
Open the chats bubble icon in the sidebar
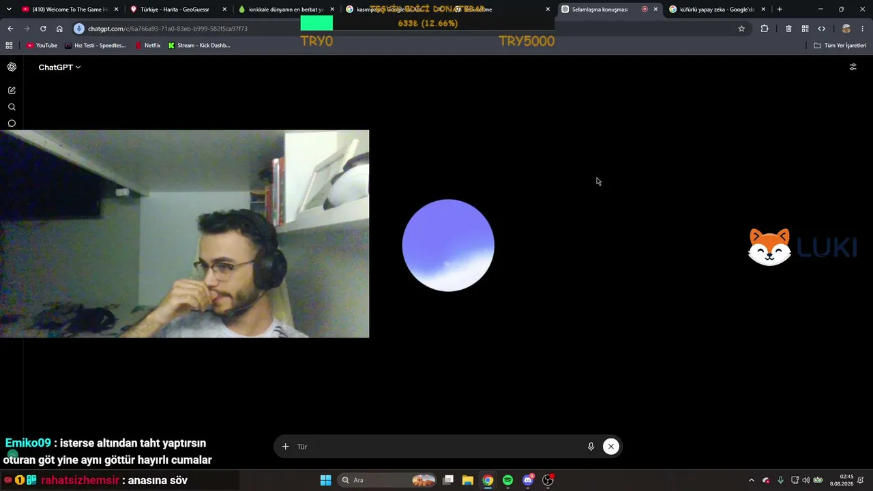12,123
